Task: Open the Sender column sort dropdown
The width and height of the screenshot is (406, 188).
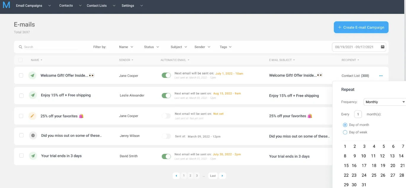Action: pos(126,60)
